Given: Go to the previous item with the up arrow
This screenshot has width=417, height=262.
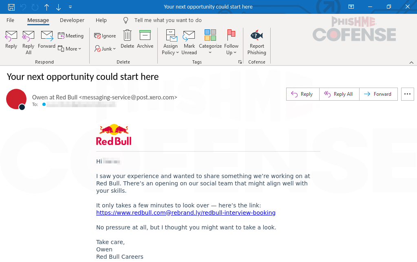Looking at the screenshot, I should tap(46, 7).
